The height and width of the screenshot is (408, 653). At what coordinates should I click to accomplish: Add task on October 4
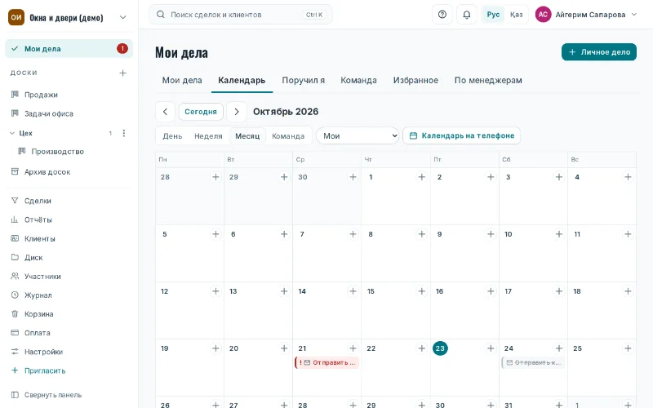click(x=628, y=177)
